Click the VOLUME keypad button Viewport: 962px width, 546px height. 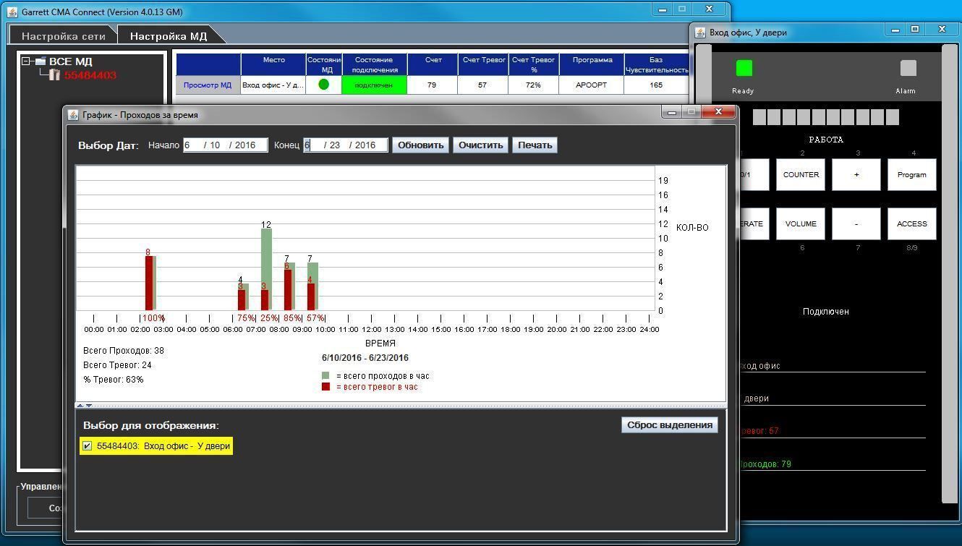click(801, 224)
